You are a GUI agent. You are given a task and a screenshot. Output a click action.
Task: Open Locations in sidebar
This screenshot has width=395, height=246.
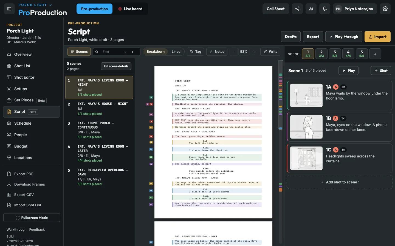point(32,158)
